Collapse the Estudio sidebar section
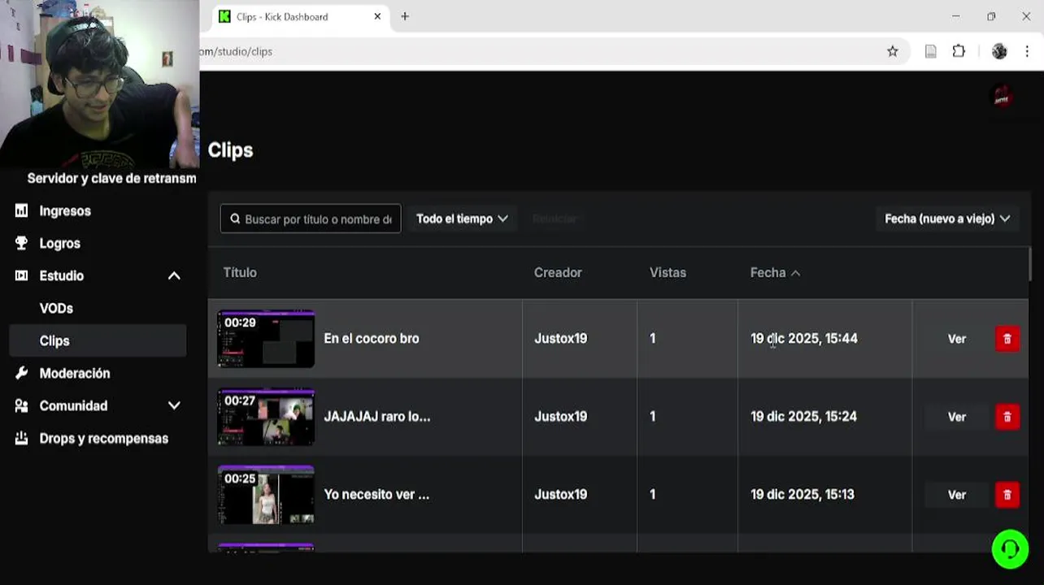This screenshot has width=1044, height=585. tap(173, 276)
